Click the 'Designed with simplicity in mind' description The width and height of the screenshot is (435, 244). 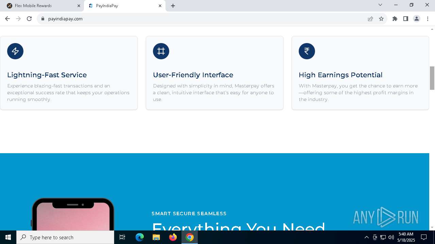pyautogui.click(x=214, y=93)
